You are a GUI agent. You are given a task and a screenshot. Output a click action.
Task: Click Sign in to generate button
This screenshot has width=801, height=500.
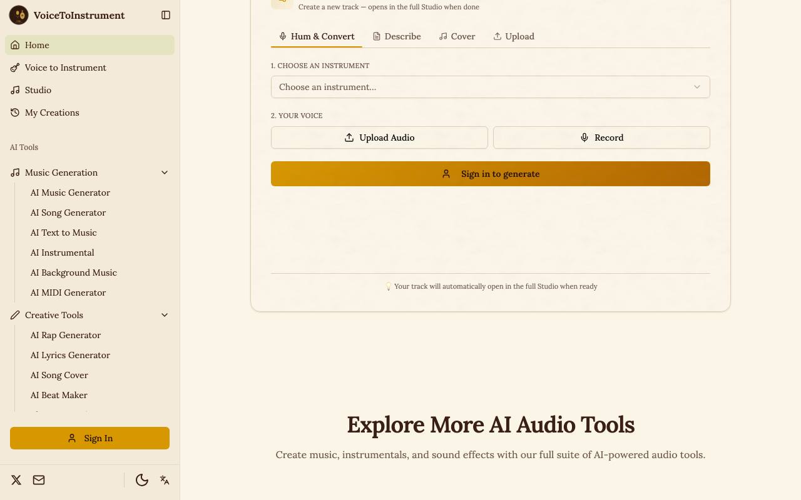pos(491,174)
